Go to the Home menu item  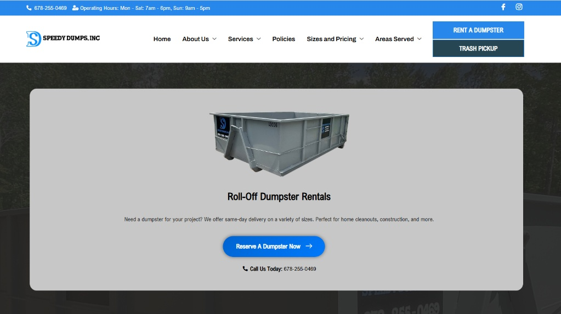click(x=162, y=38)
